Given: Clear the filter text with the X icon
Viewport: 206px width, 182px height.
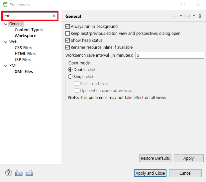Looking at the screenshot, I should click(54, 16).
